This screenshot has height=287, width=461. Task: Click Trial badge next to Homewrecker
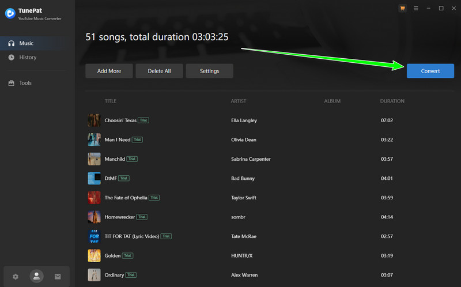(142, 217)
